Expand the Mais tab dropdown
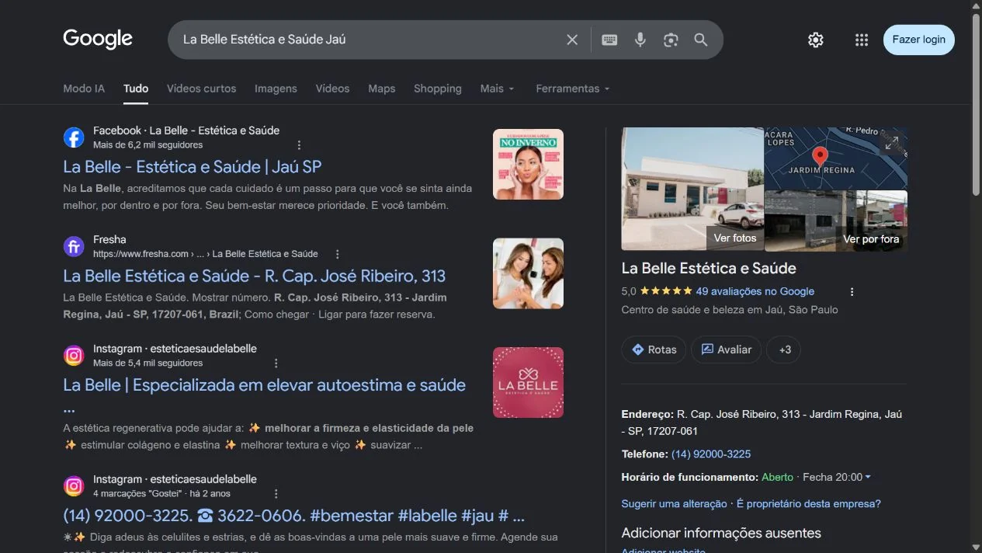Image resolution: width=982 pixels, height=553 pixels. [x=497, y=89]
